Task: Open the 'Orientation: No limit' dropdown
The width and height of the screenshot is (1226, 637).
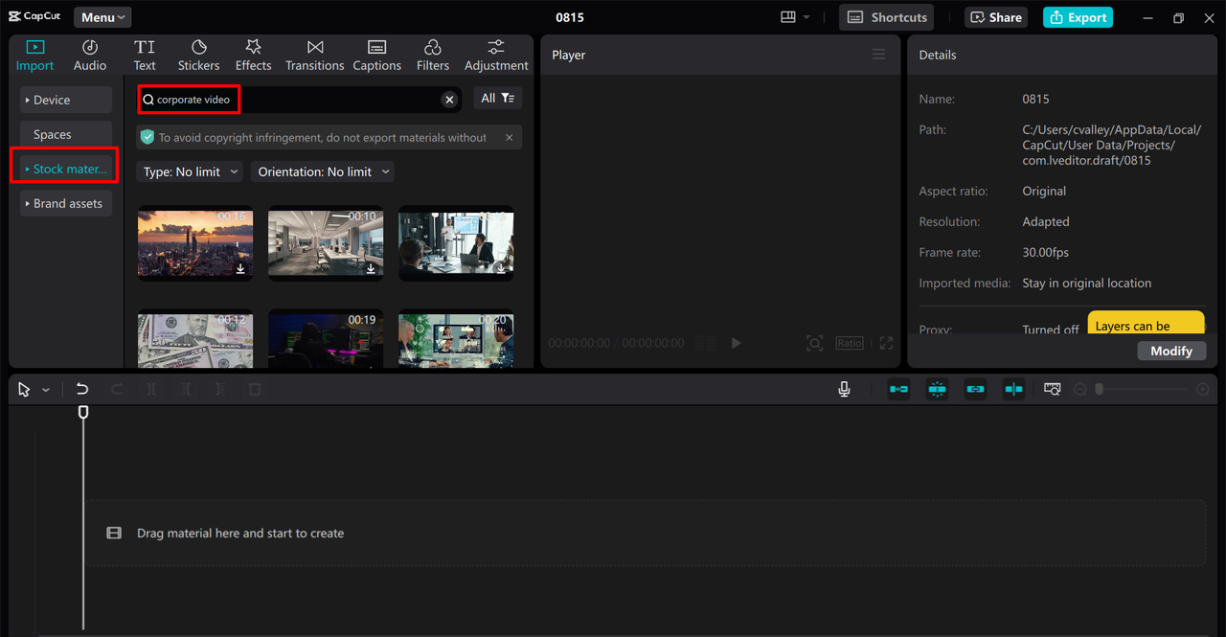Action: (x=323, y=171)
